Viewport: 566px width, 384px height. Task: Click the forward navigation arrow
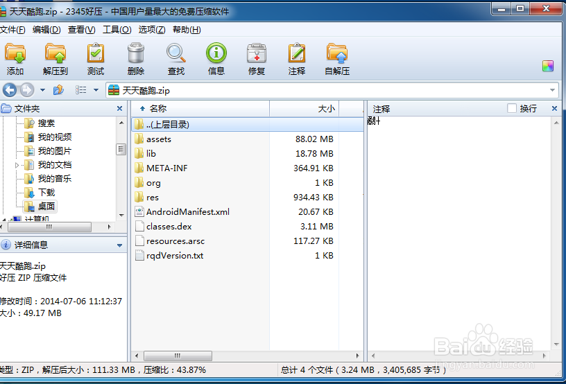(x=27, y=90)
